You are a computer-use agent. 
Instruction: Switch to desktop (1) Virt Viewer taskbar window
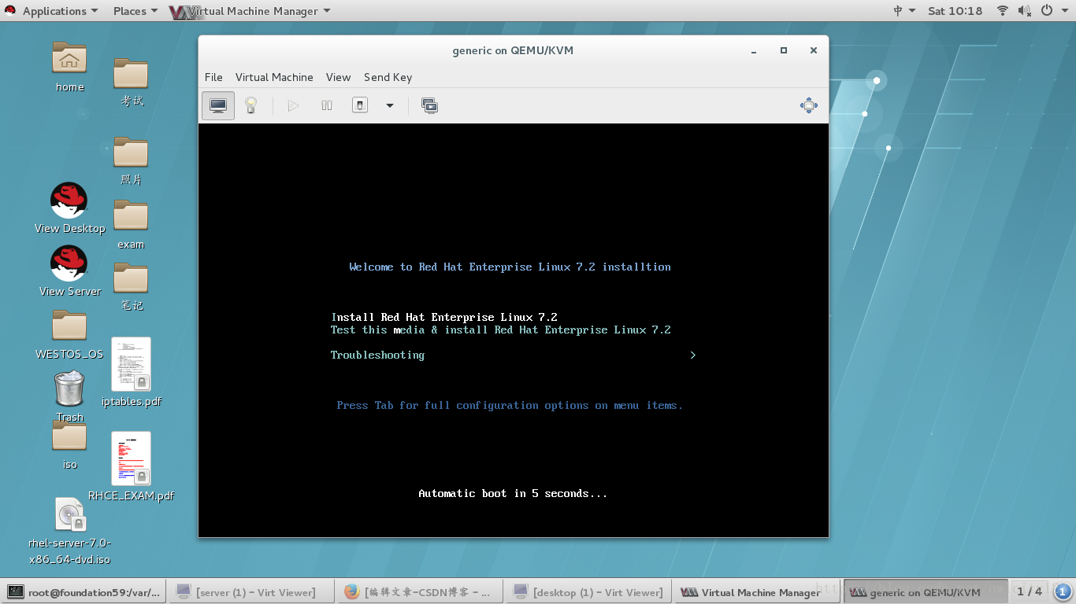tap(587, 592)
